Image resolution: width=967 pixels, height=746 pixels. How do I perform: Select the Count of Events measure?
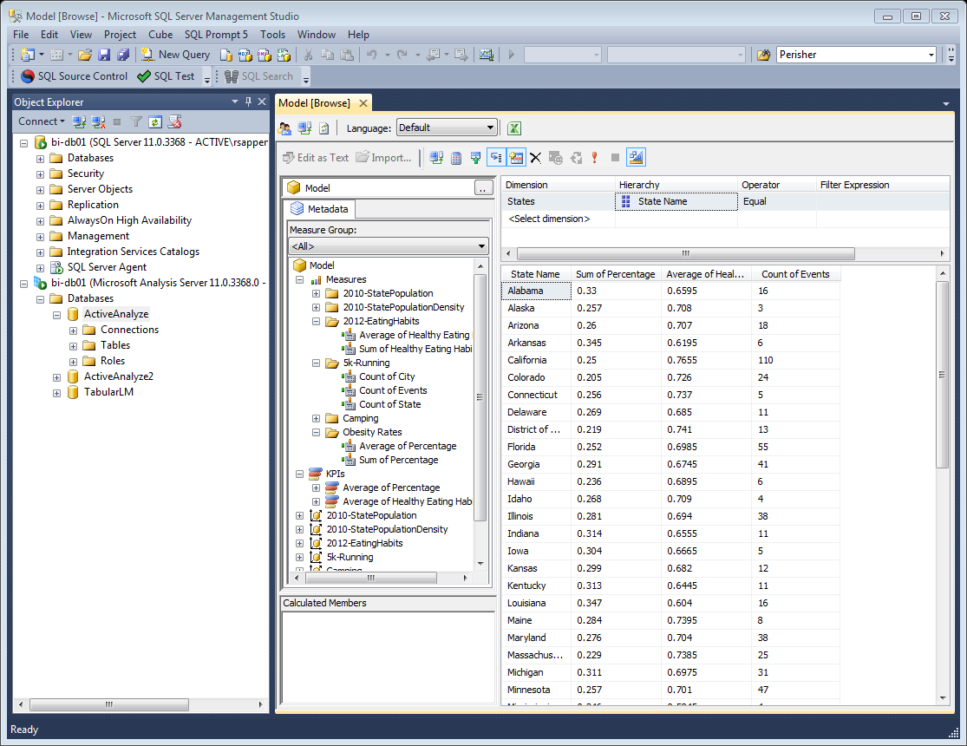(393, 390)
